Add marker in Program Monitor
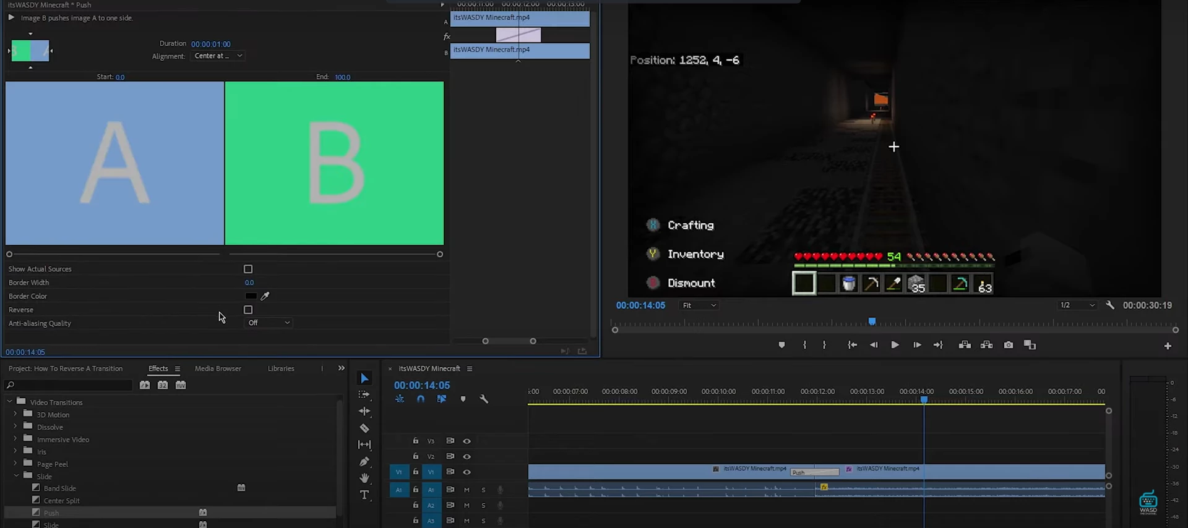This screenshot has height=528, width=1188. [781, 345]
